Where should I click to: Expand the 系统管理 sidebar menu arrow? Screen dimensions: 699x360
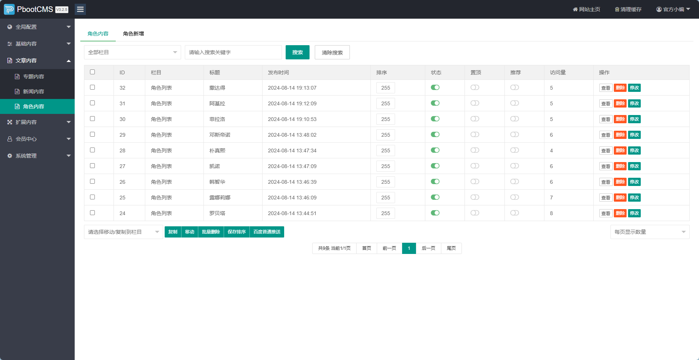click(x=69, y=156)
